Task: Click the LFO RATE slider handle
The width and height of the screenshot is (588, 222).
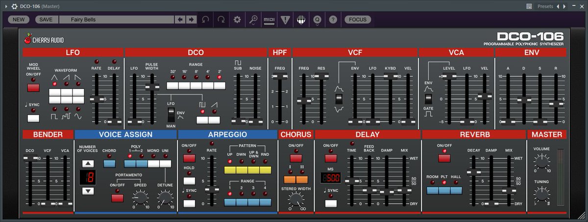Action: tap(96, 99)
